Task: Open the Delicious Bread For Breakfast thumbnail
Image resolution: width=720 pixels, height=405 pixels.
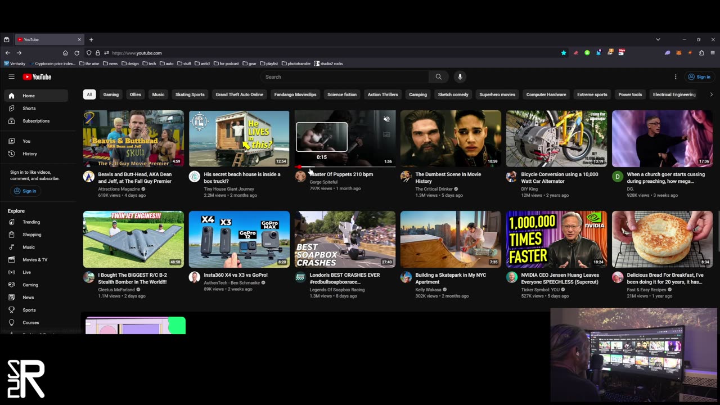Action: pos(662,239)
